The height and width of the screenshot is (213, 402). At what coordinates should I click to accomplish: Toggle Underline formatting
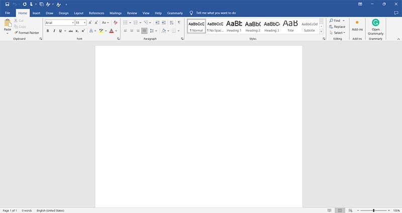coord(60,31)
